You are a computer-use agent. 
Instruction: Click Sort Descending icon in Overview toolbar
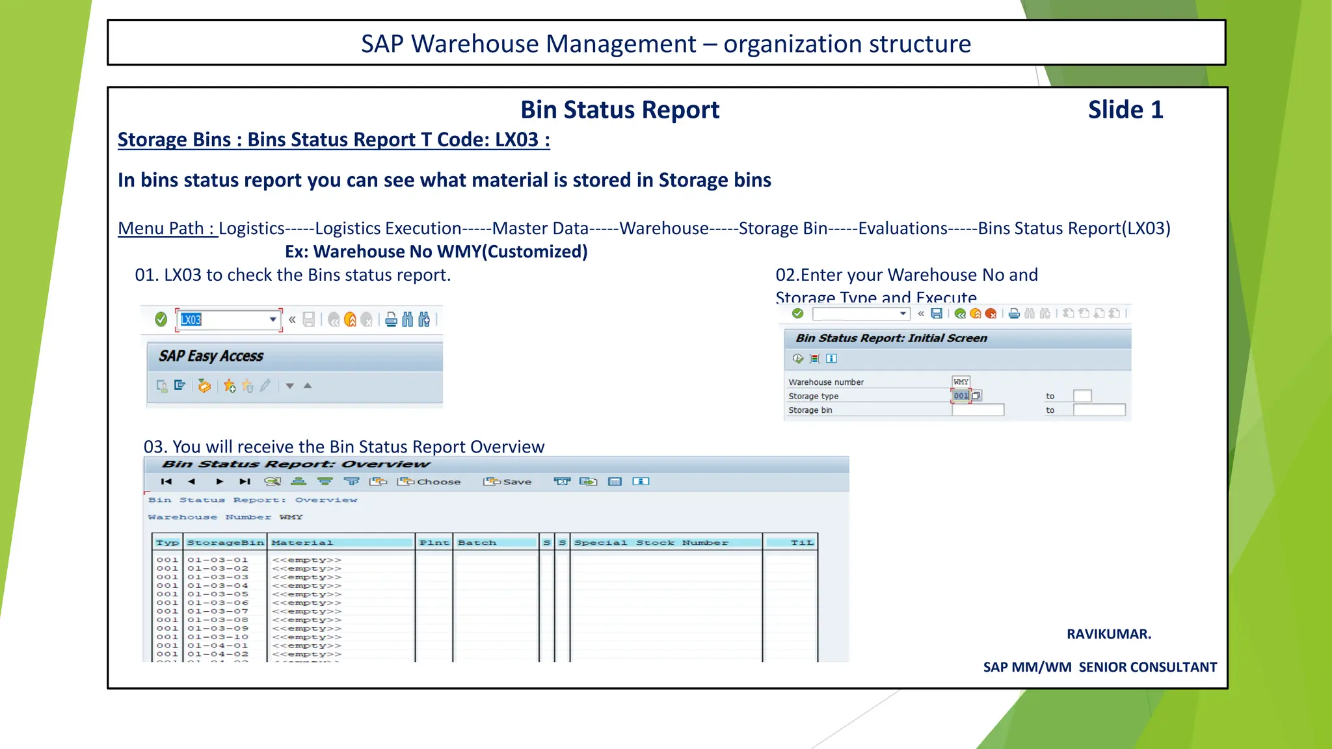325,482
